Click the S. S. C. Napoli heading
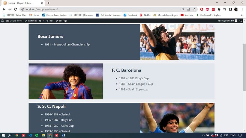The image size is (246, 138). click(52, 106)
